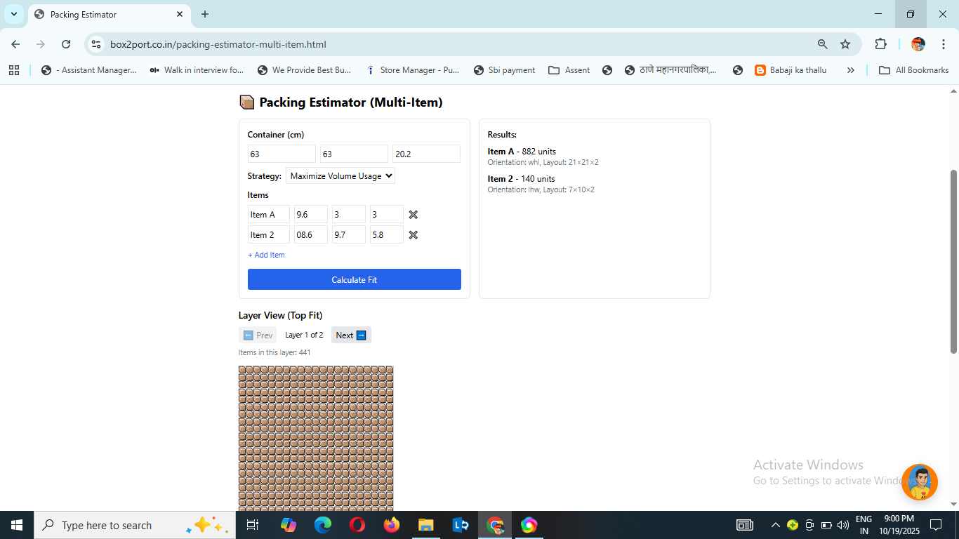Click 'Items in this layer: 441' text
Screen dimensions: 959x539
275,352
